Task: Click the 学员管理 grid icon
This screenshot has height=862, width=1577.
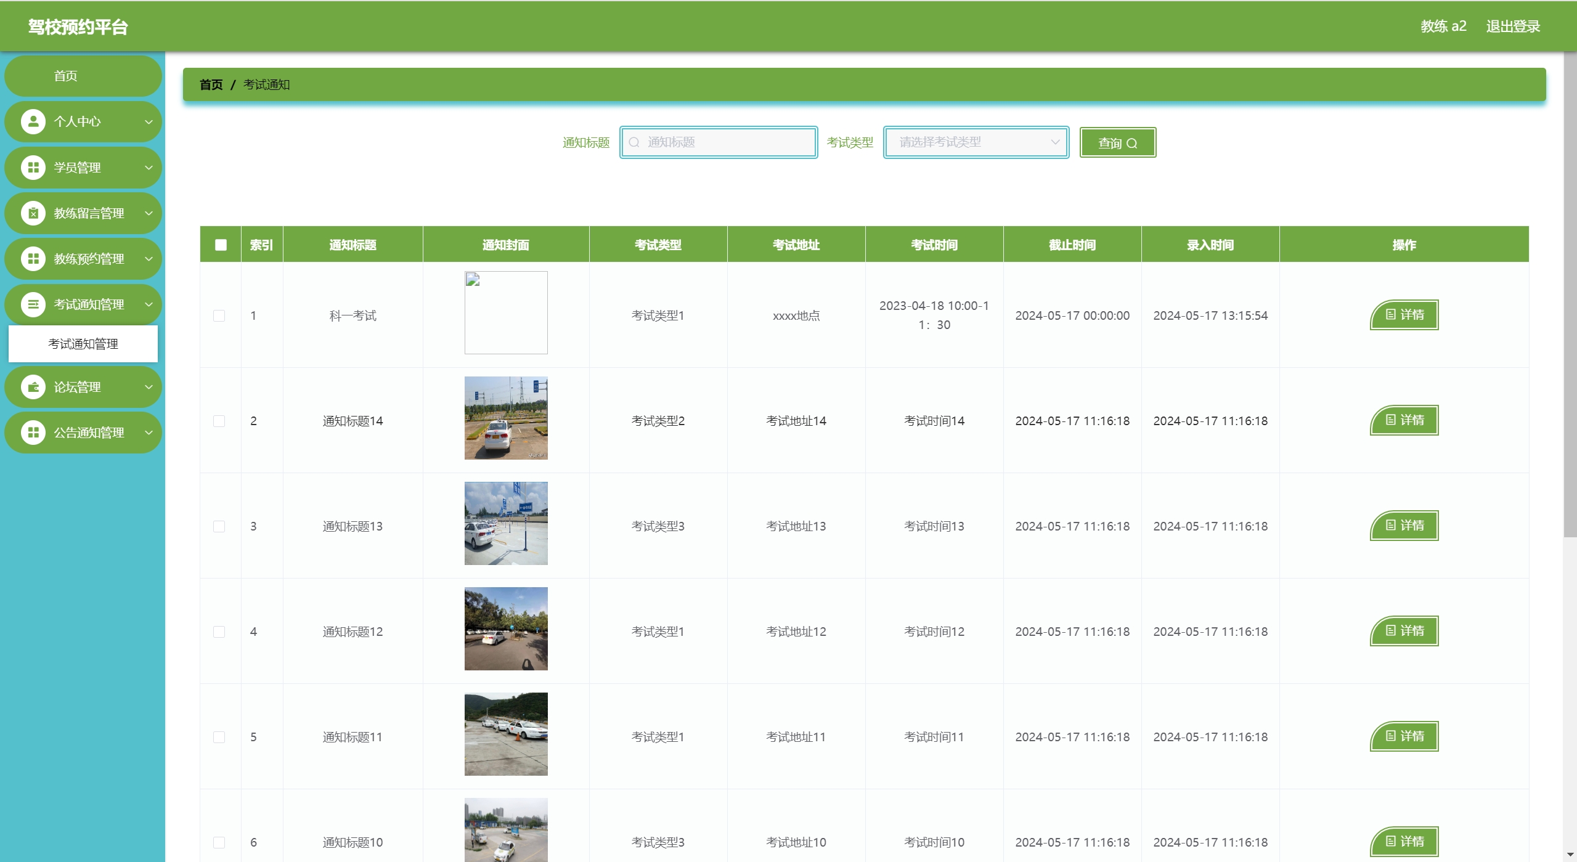Action: pyautogui.click(x=33, y=167)
